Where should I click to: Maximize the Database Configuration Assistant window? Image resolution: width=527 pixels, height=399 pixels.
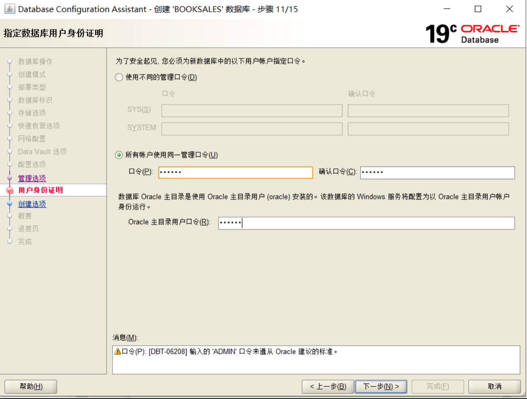click(478, 9)
